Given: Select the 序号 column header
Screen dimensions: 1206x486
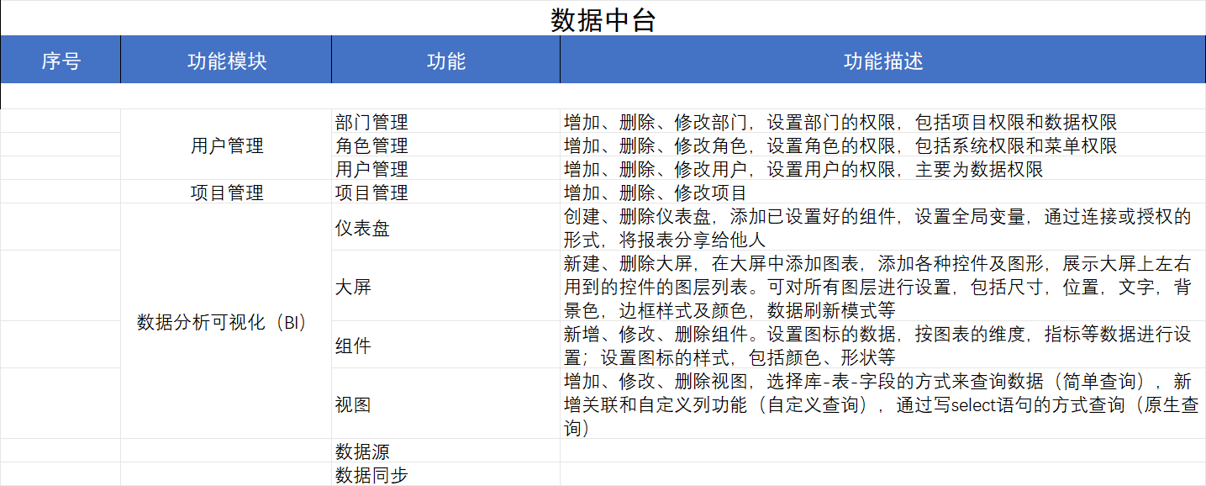Looking at the screenshot, I should 61,61.
